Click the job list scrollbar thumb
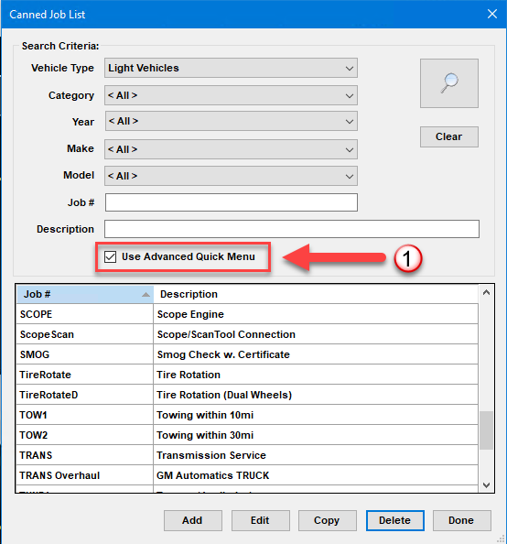This screenshot has height=544, width=507. pos(486,430)
